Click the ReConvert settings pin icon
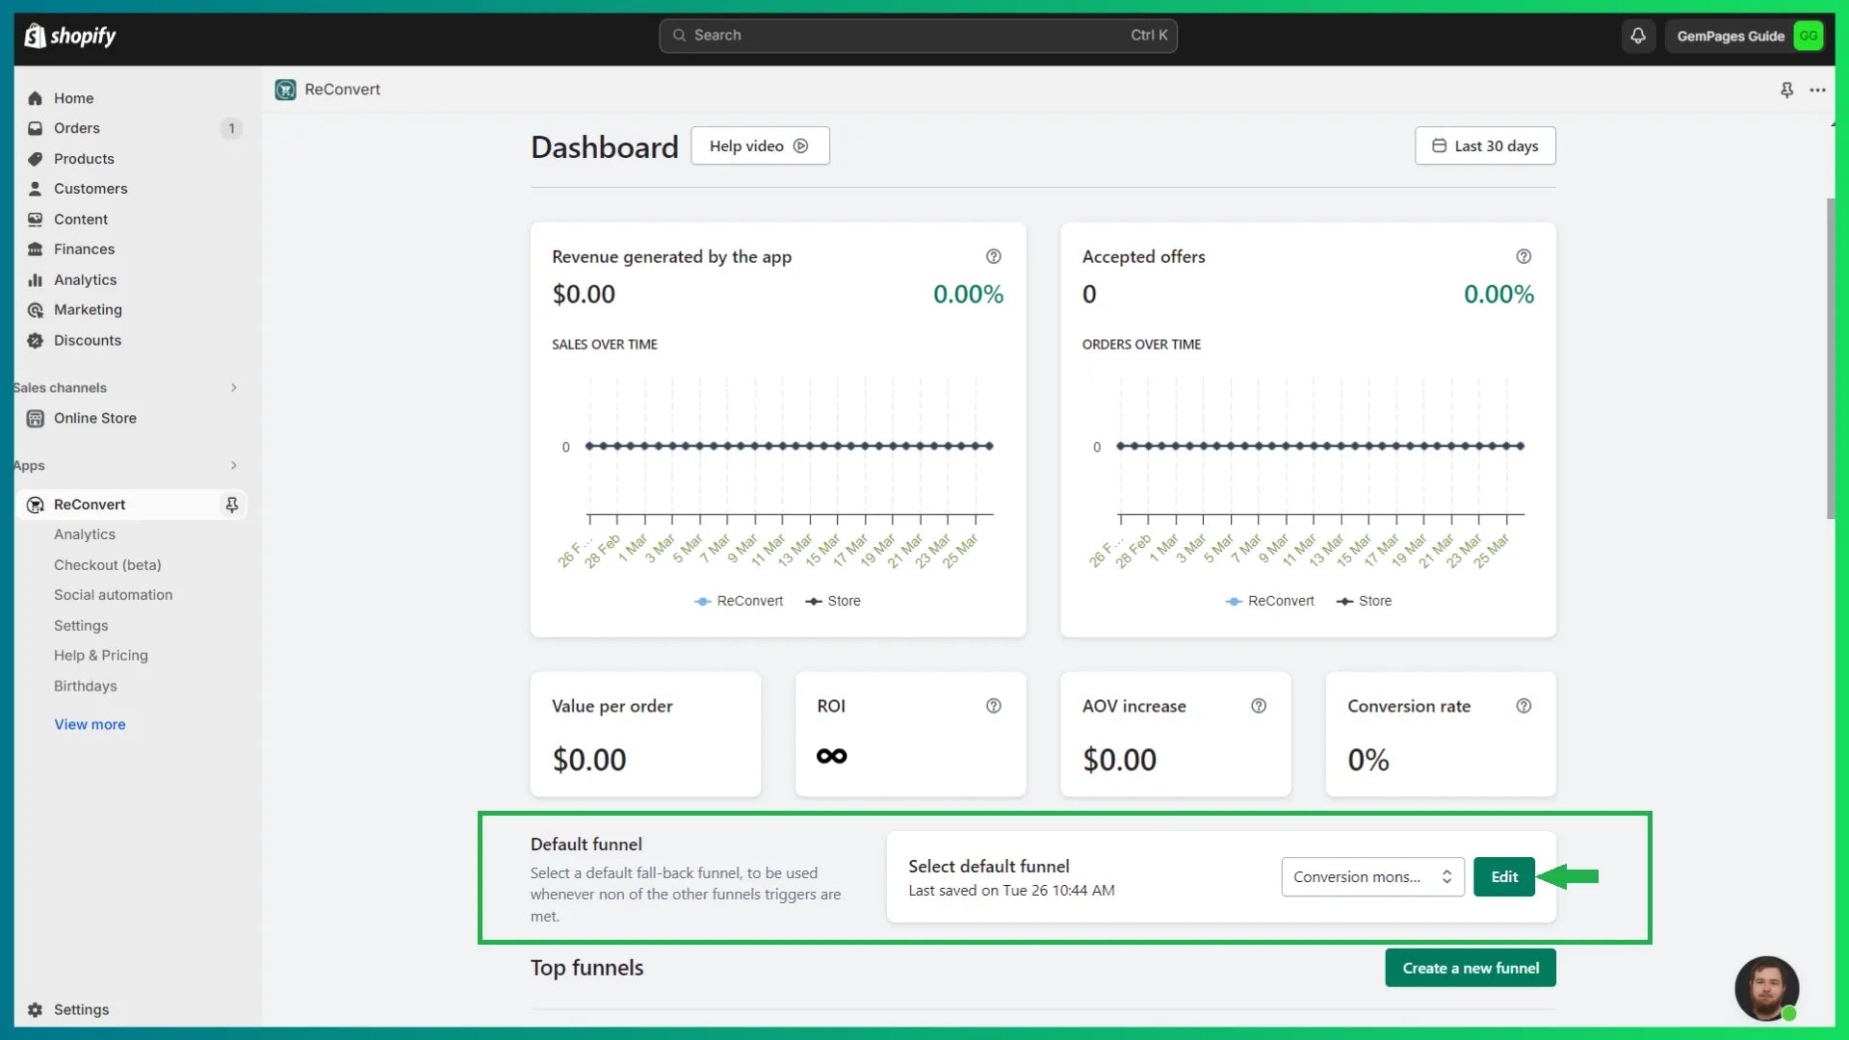The image size is (1849, 1040). [232, 505]
